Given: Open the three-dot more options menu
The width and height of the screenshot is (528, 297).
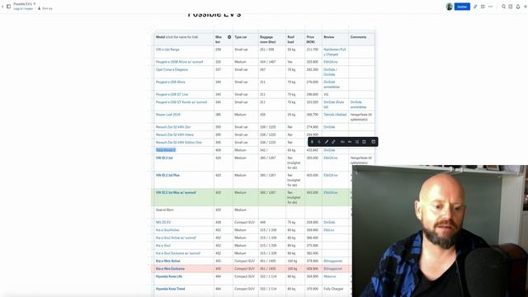Looking at the screenshot, I should pos(490,7).
